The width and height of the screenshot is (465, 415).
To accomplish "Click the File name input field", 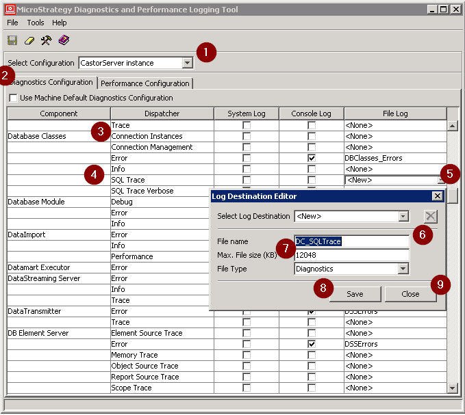I will tap(351, 241).
